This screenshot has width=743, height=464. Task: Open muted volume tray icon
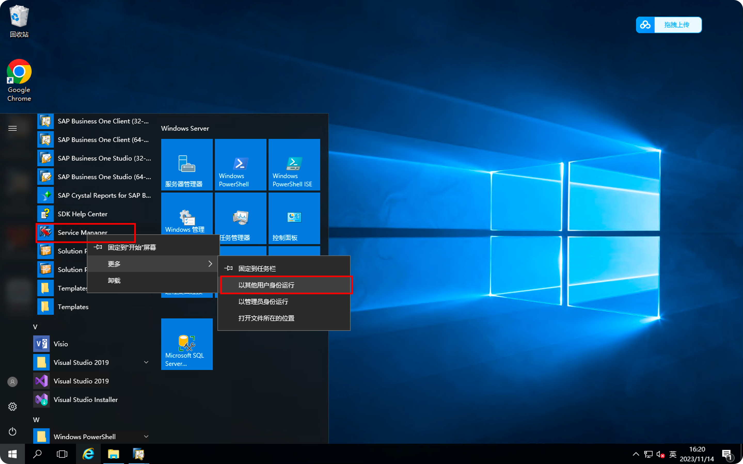click(660, 454)
